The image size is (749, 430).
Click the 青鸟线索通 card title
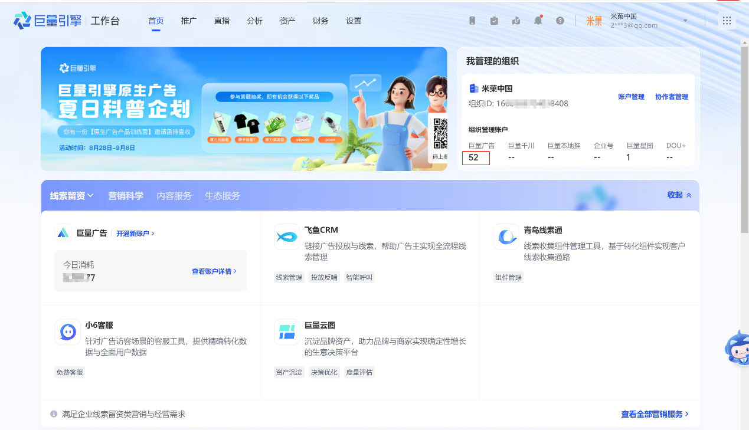(543, 230)
